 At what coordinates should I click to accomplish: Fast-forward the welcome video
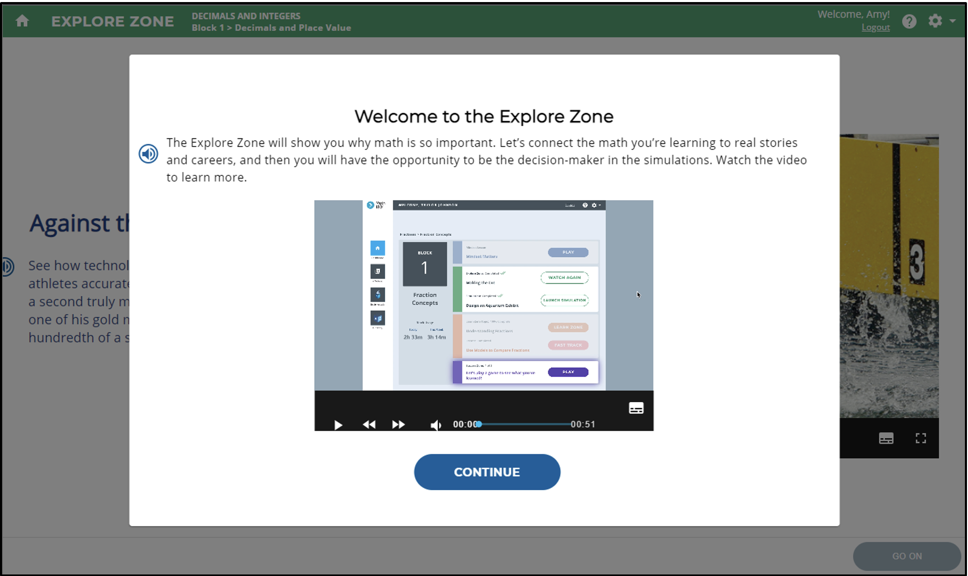click(398, 425)
